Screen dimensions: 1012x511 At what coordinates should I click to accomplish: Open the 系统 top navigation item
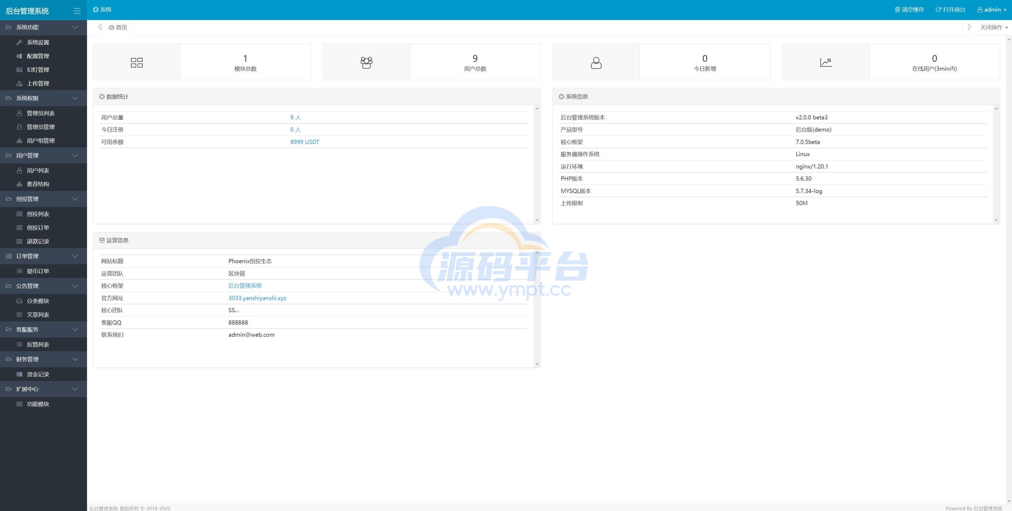pyautogui.click(x=102, y=9)
